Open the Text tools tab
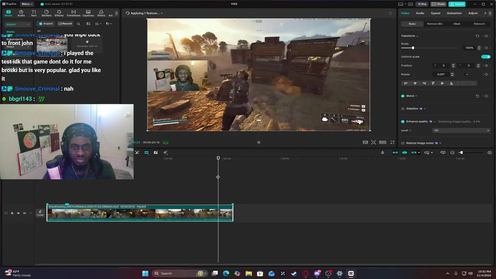496x279 pixels. tap(34, 13)
